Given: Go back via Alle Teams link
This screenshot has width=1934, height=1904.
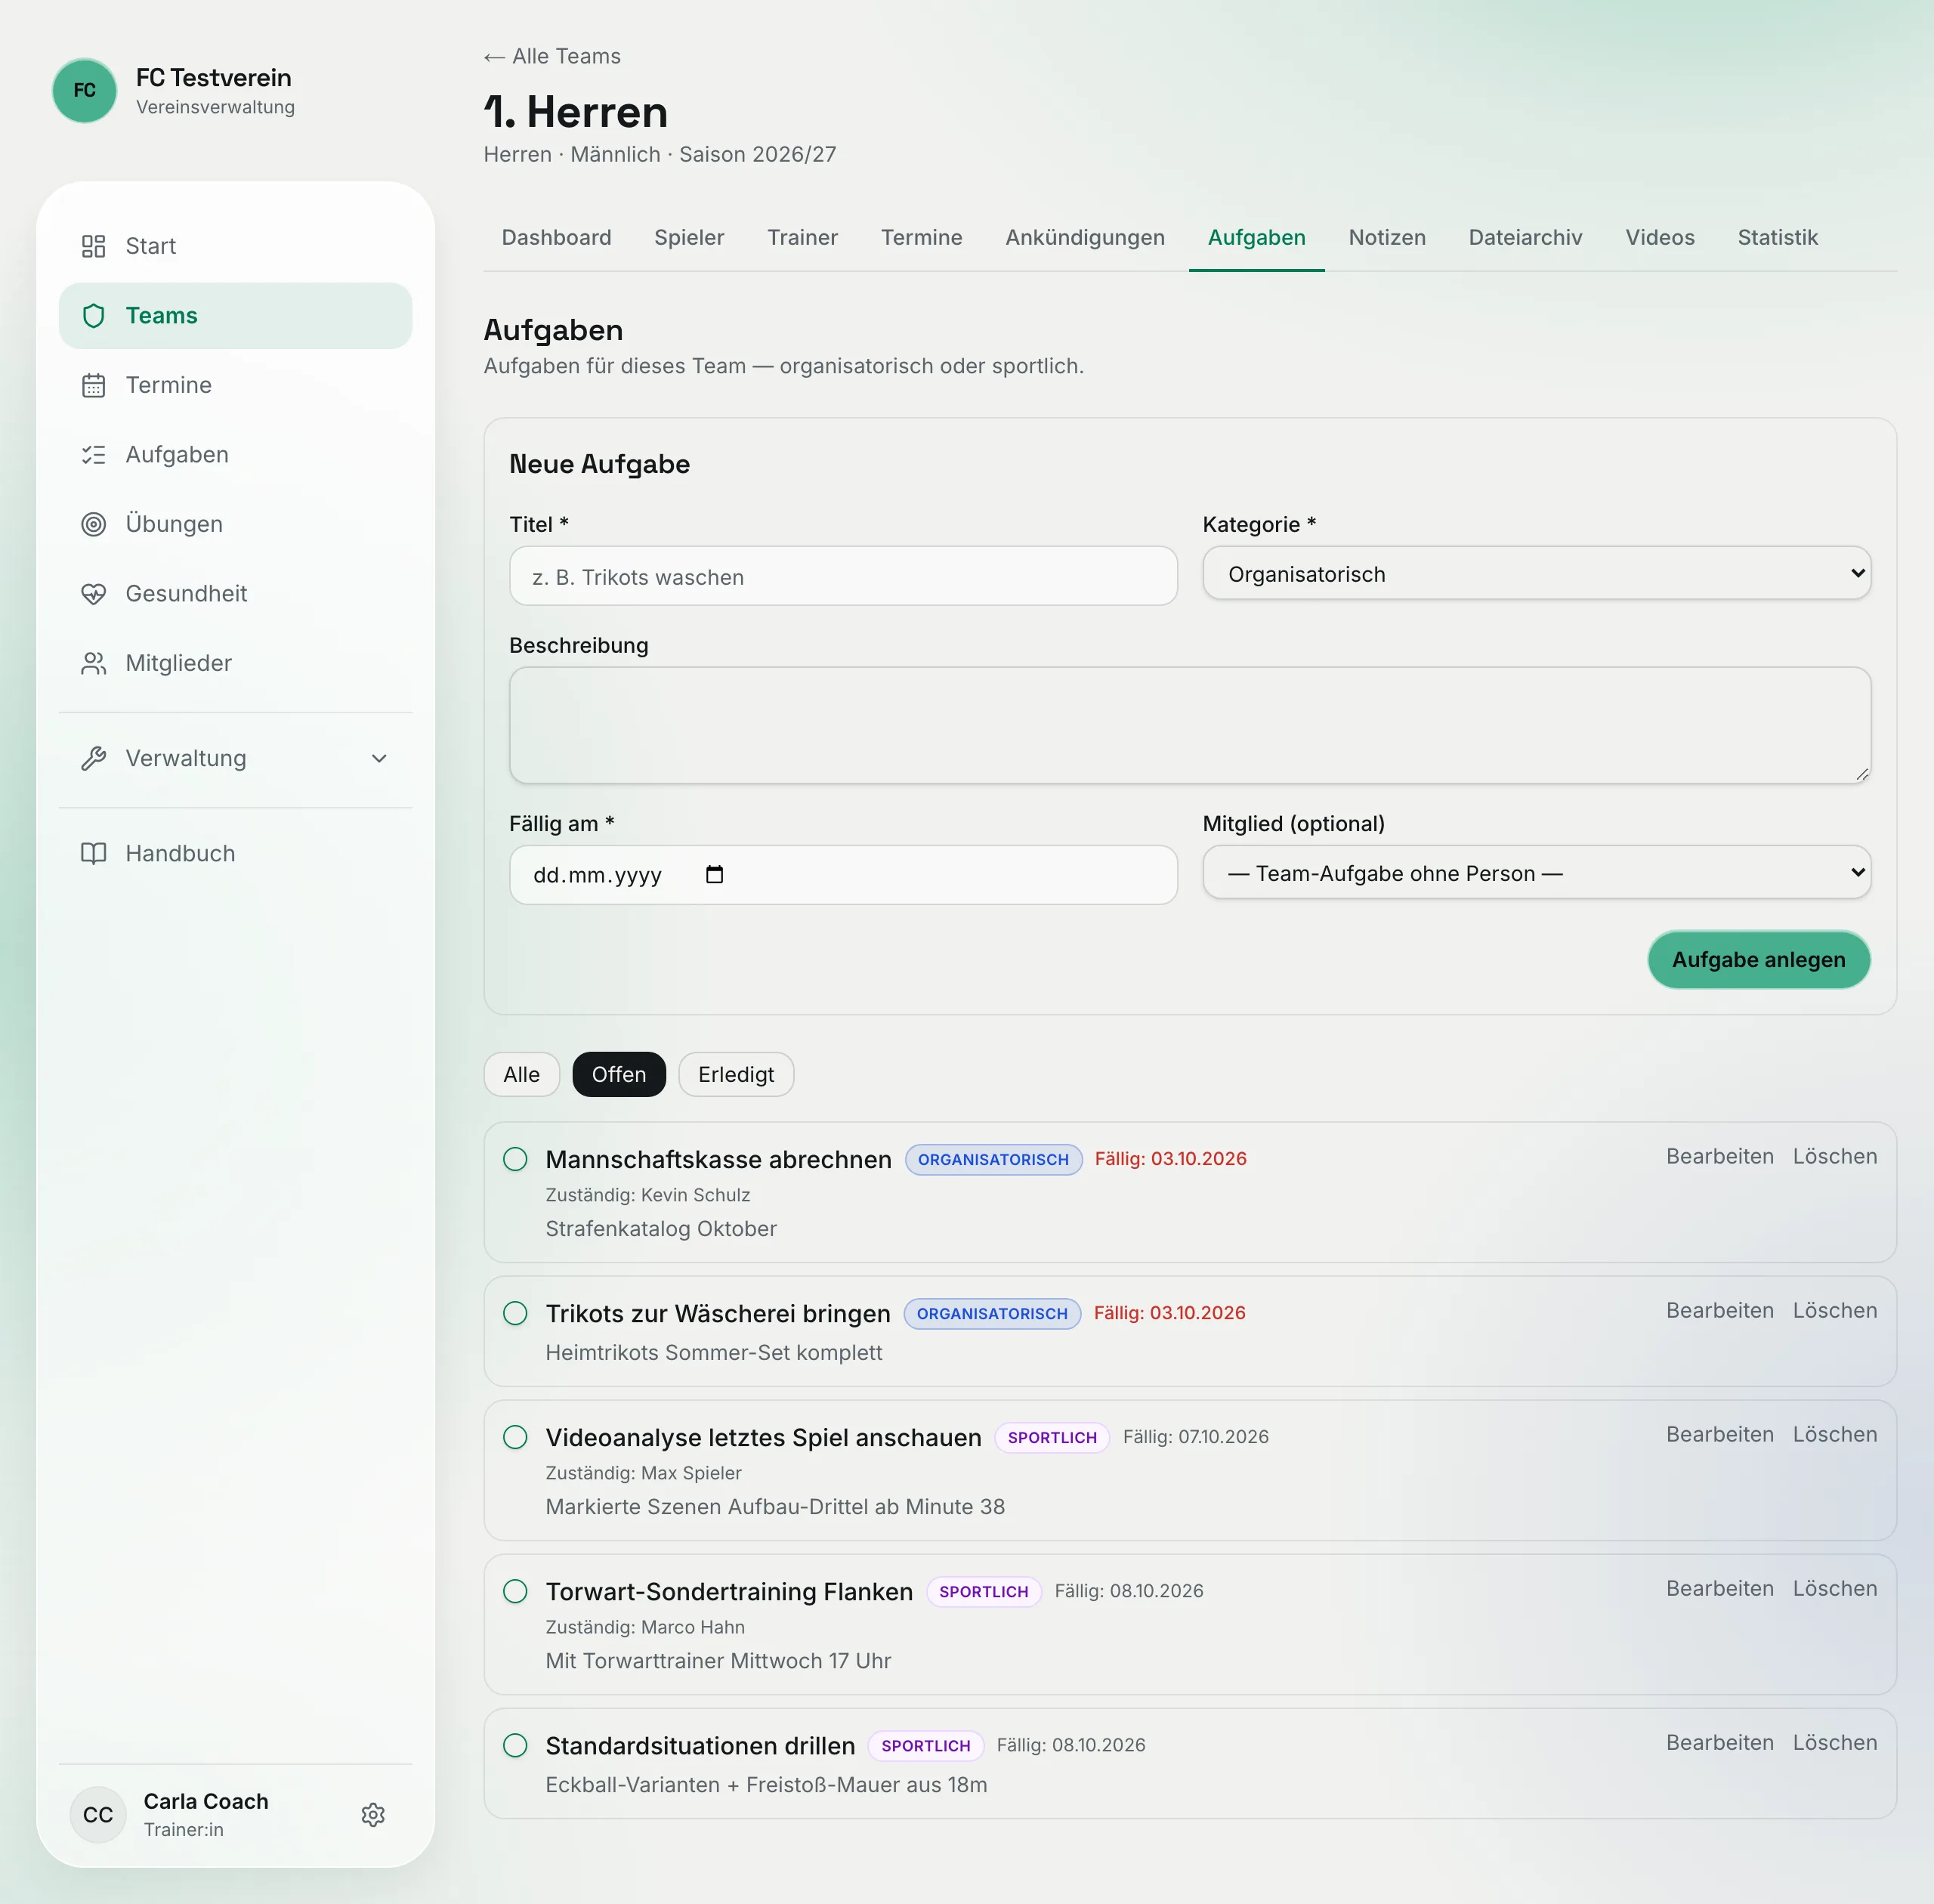Looking at the screenshot, I should click(x=552, y=57).
